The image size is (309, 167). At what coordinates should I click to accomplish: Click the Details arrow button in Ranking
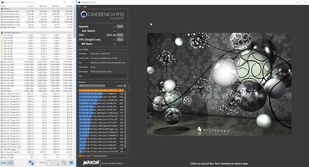tap(125, 86)
